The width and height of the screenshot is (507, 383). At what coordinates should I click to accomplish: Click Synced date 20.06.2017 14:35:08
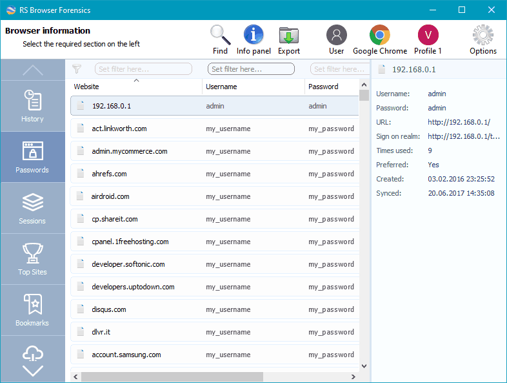pos(461,193)
